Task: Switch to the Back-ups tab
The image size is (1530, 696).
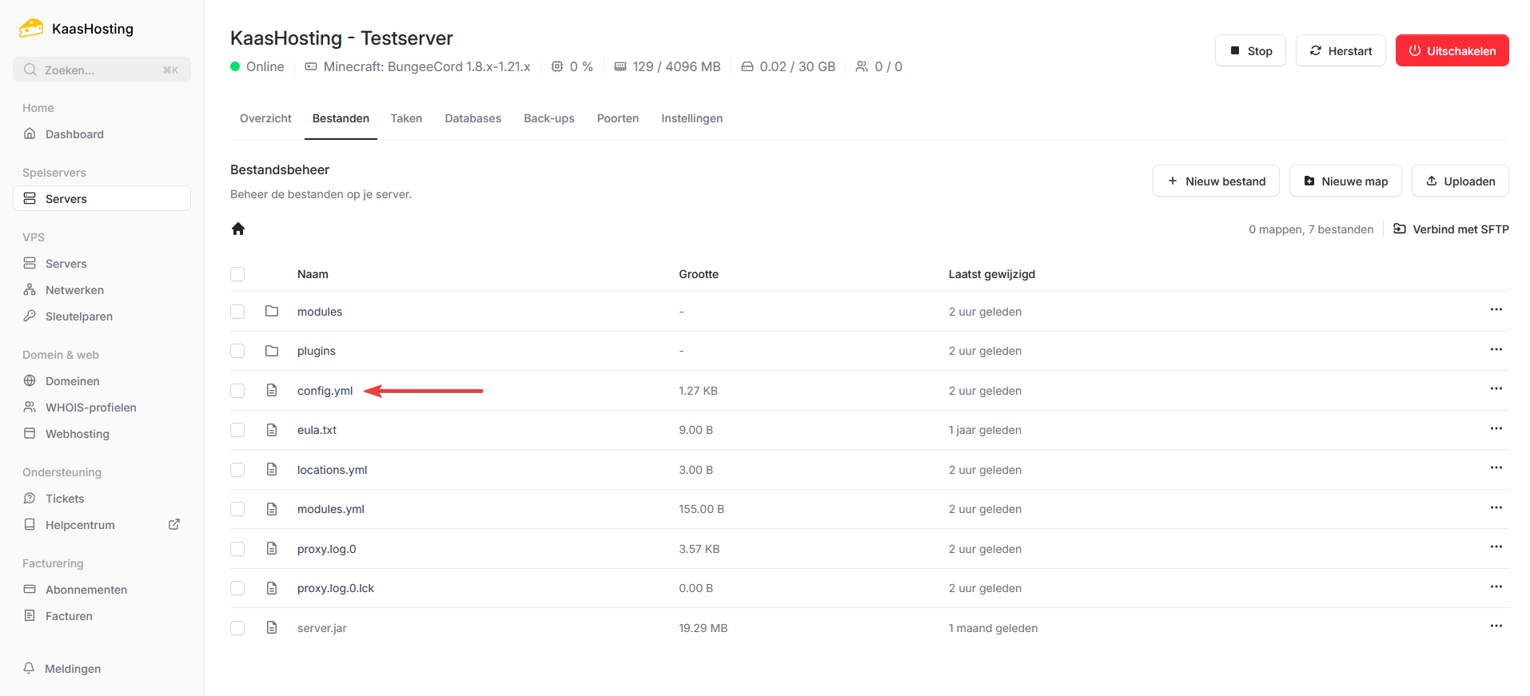Action: 548,118
